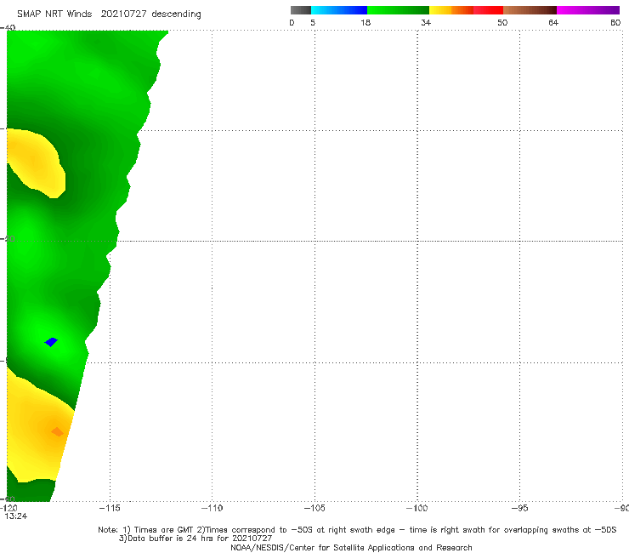Click the red segment of the color bar
Viewport: 629px width, 553px height.
click(x=488, y=10)
